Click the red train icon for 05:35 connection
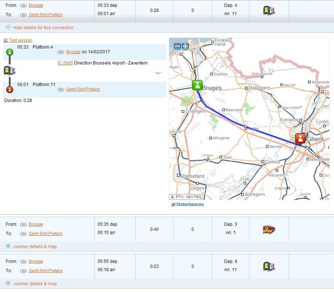 pyautogui.click(x=269, y=229)
